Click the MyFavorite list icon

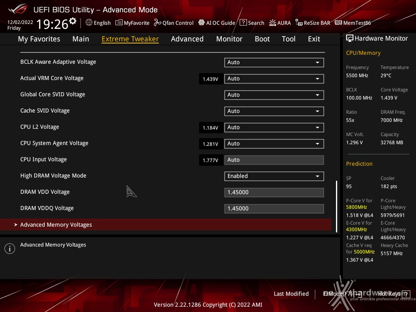(x=119, y=23)
